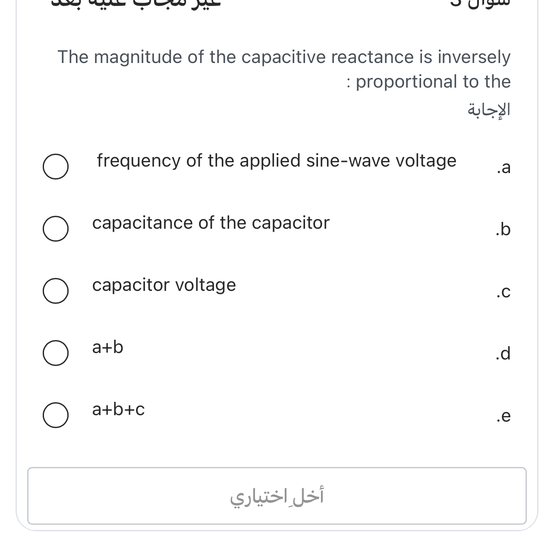Click the '.c' option letter marker

point(503,292)
